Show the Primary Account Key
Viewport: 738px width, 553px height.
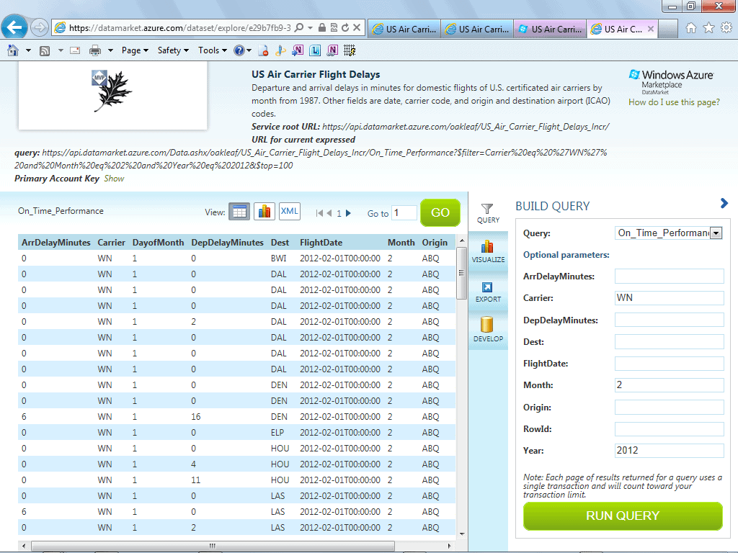click(x=114, y=179)
